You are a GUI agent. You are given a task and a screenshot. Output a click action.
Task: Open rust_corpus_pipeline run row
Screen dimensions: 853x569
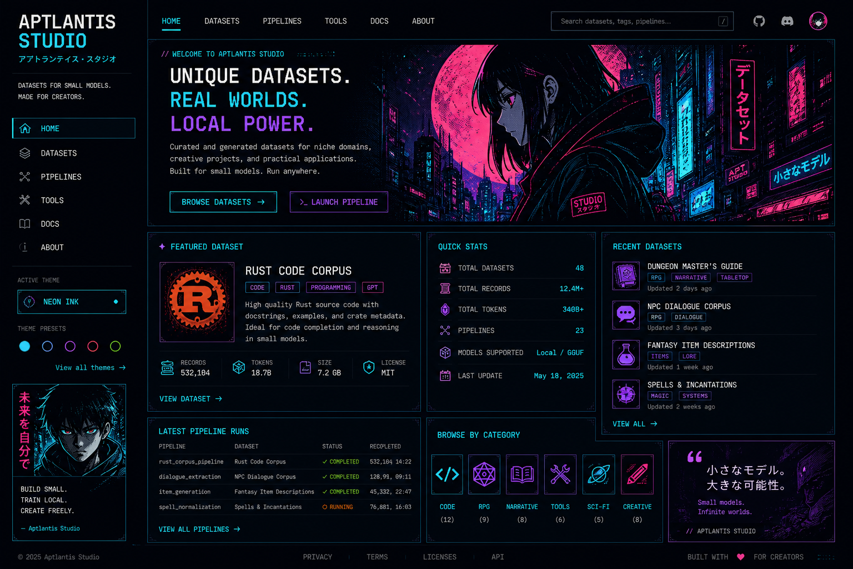[285, 462]
